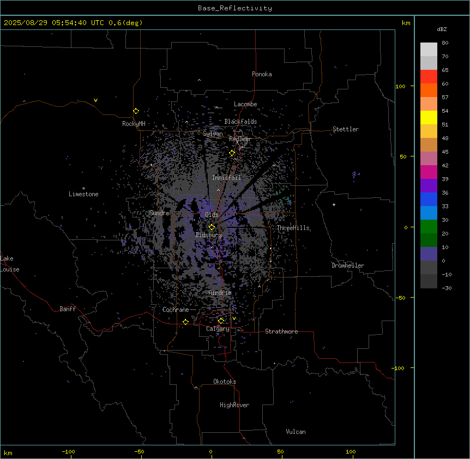Click the asterisk marker above Limestone label

(83, 188)
